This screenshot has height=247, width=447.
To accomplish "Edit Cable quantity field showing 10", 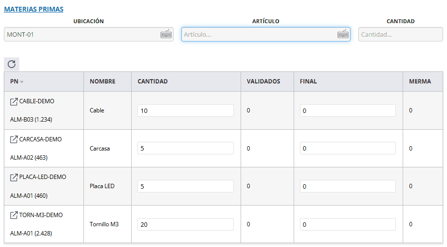I will point(186,110).
